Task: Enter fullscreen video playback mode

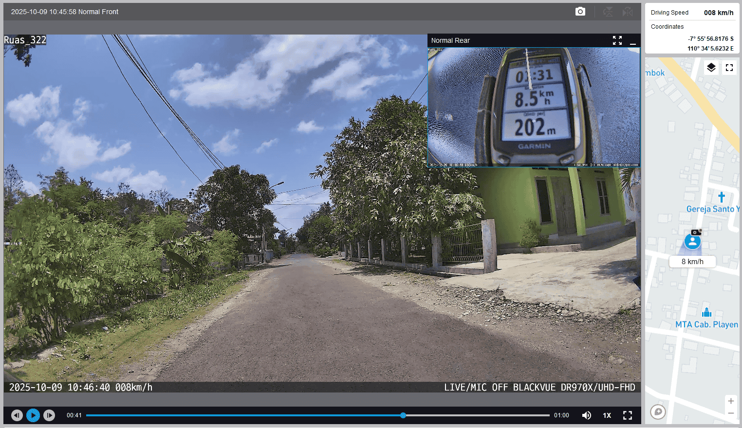Action: tap(628, 415)
